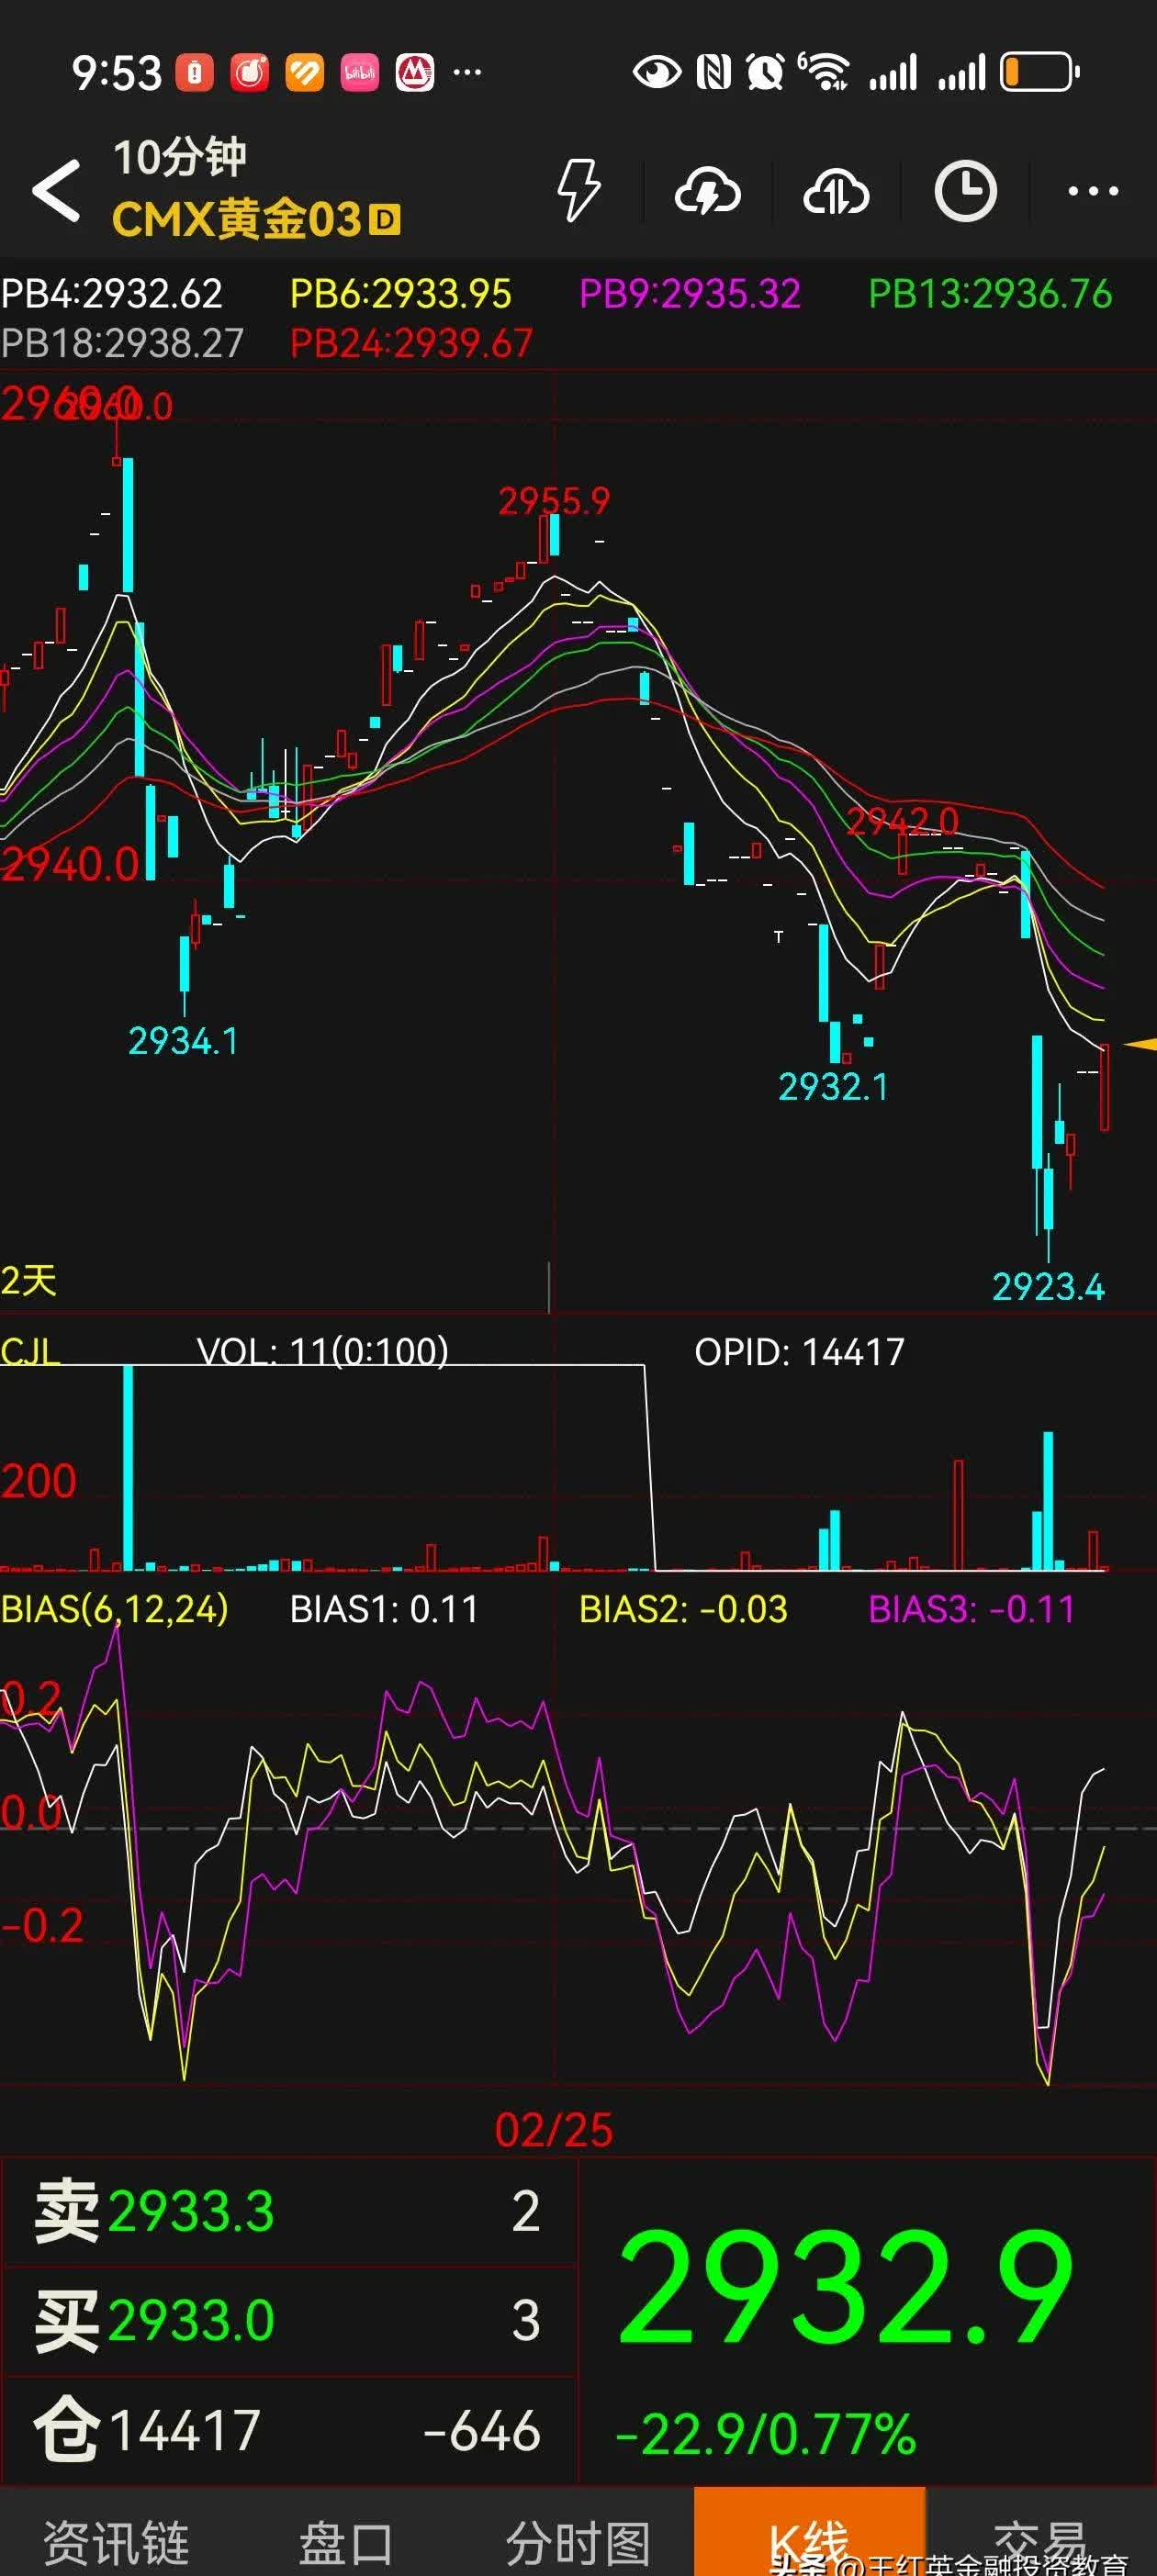Tap the 02/25 date marker

click(553, 2130)
